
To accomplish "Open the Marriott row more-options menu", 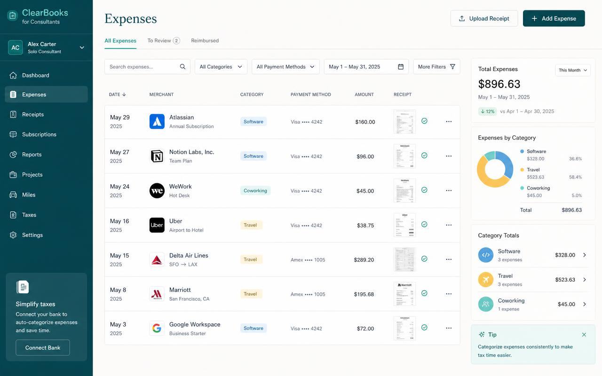I will point(449,294).
